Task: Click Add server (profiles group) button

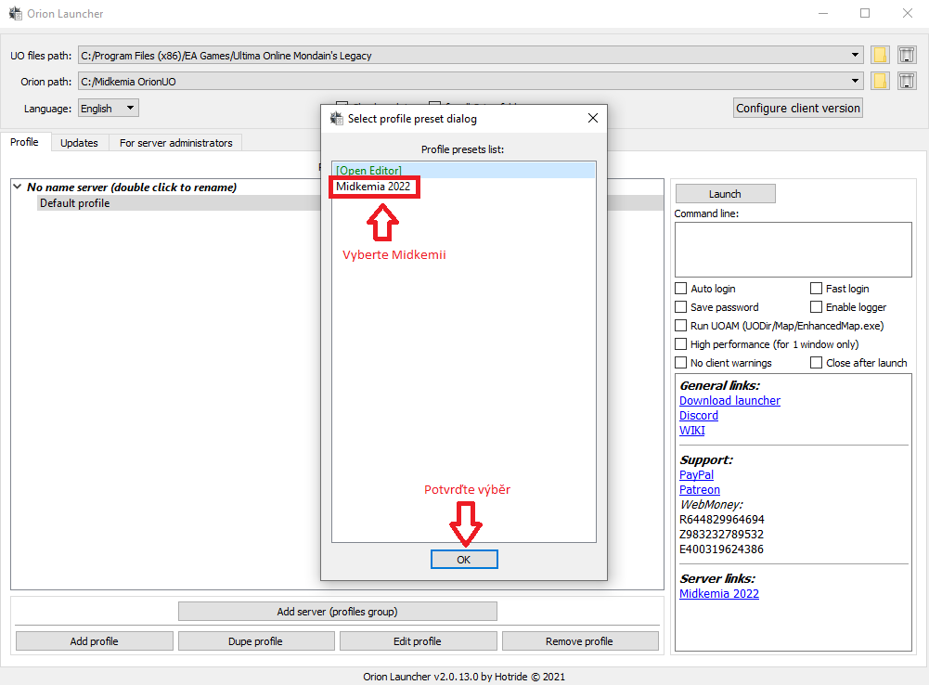Action: (337, 612)
